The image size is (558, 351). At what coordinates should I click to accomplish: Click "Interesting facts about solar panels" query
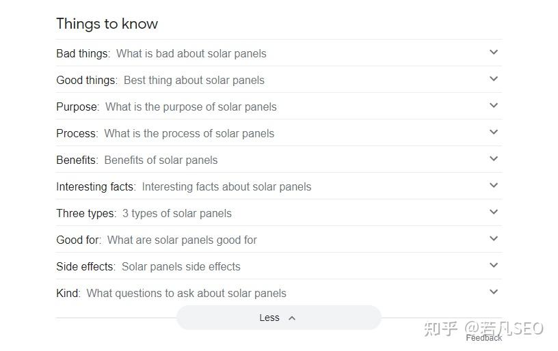[226, 186]
